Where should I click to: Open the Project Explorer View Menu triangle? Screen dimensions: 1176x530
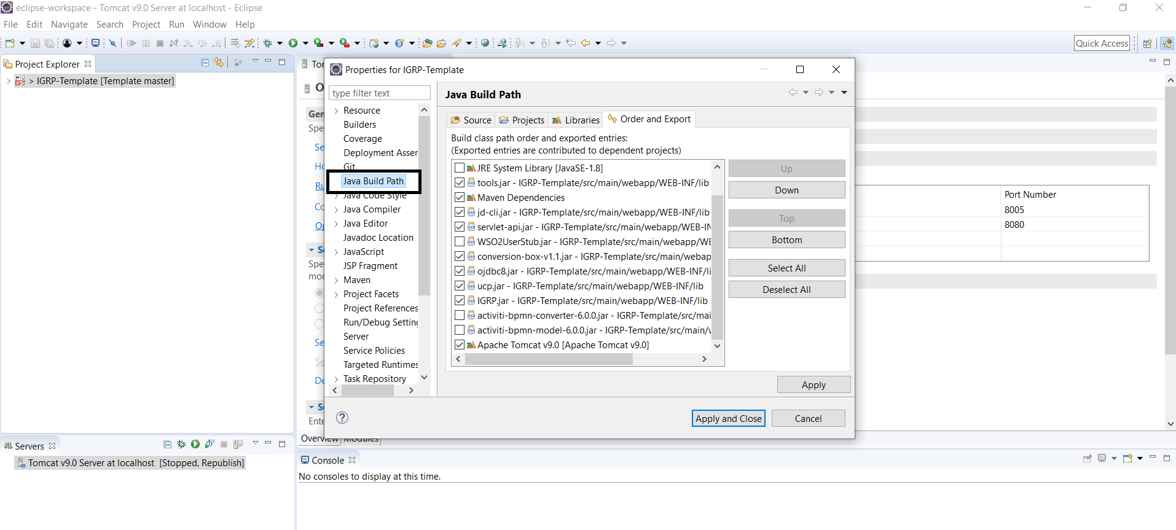tap(255, 61)
